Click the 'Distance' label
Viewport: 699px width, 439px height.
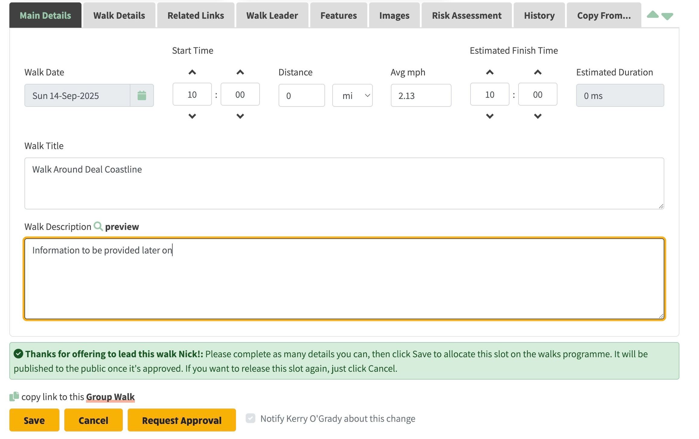(295, 72)
